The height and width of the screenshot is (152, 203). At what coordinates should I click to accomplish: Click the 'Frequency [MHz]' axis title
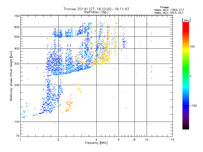coord(96,143)
